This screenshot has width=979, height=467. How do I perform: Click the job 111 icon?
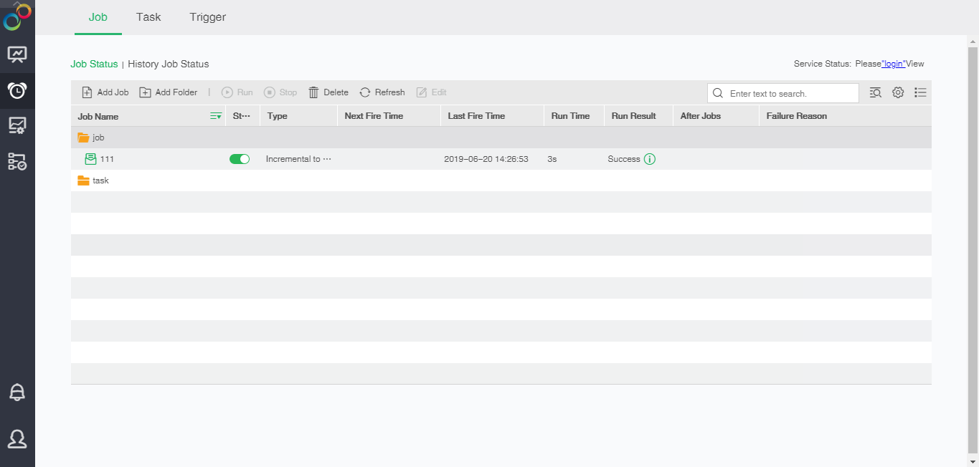[90, 159]
